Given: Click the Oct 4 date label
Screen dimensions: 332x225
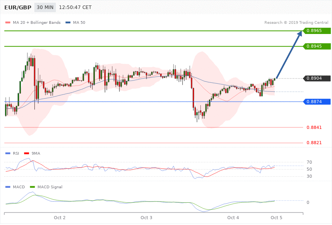Looking at the screenshot, I should tap(233, 218).
